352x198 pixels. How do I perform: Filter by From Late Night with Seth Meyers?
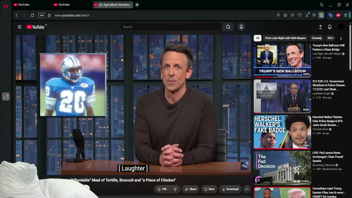(x=285, y=38)
